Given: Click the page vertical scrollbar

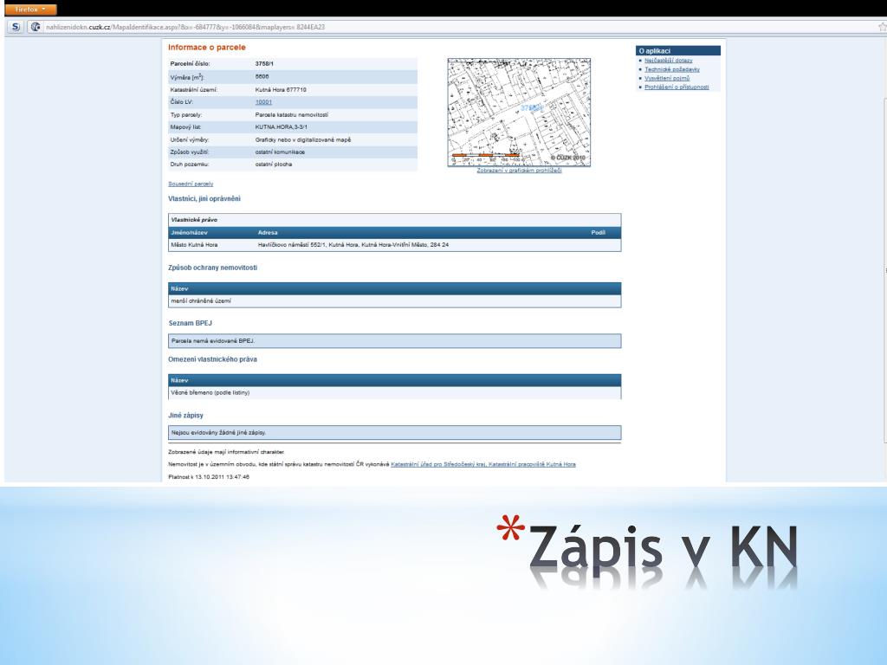Looking at the screenshot, I should (884, 271).
